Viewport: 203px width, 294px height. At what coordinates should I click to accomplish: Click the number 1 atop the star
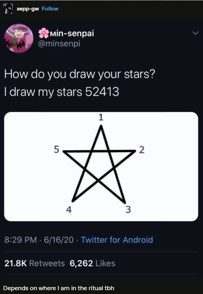100,117
